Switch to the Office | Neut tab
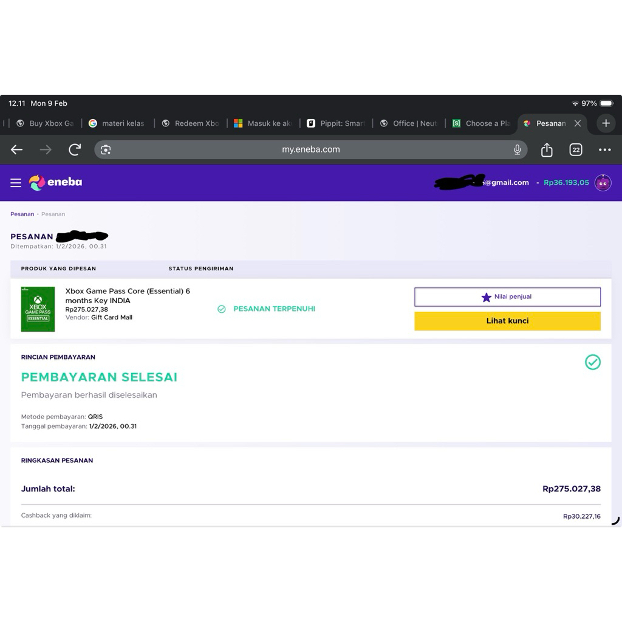This screenshot has width=622, height=622. [408, 123]
